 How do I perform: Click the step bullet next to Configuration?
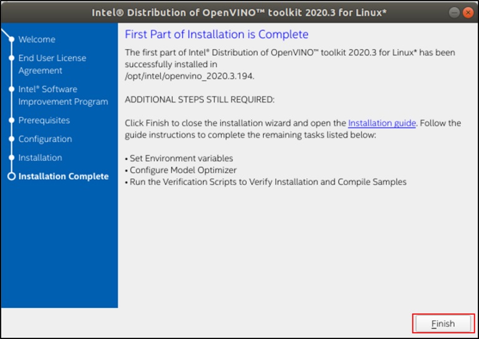[12, 139]
